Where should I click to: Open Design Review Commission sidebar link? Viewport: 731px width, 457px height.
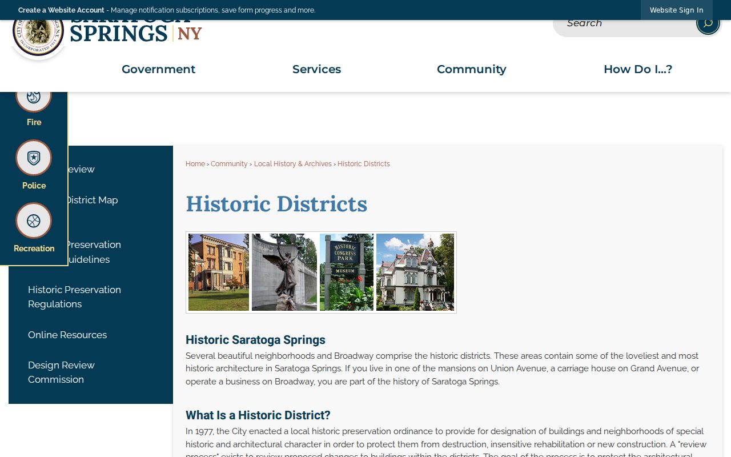click(61, 372)
